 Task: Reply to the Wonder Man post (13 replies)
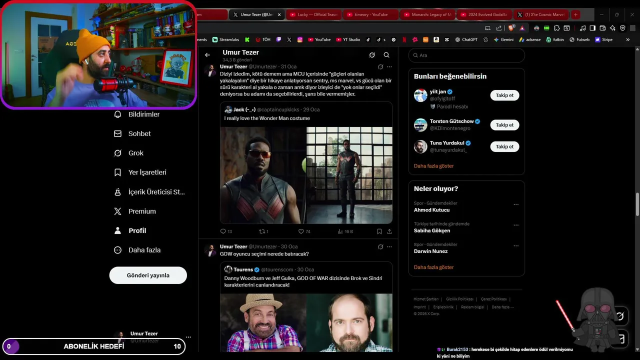point(226,231)
